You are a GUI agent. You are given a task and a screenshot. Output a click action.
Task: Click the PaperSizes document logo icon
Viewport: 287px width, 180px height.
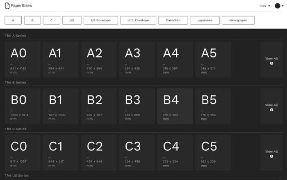7,6
